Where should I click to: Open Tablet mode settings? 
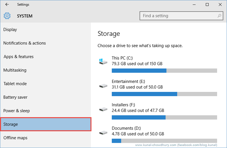pos(15,84)
